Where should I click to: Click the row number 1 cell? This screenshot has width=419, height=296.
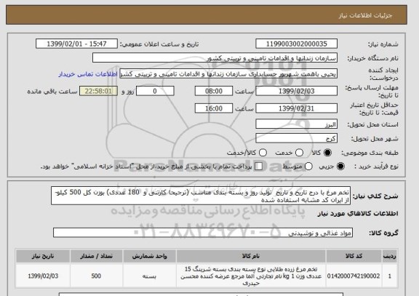390,276
